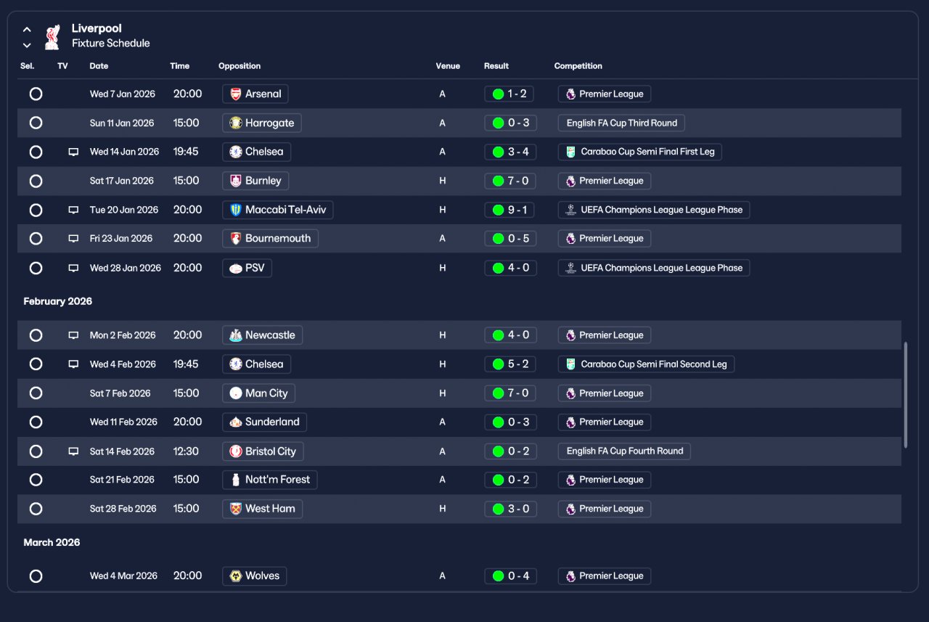Viewport: 929px width, 622px height.
Task: Click the Carabao Cup logo in the Semi Final Second Leg tag
Action: (571, 364)
